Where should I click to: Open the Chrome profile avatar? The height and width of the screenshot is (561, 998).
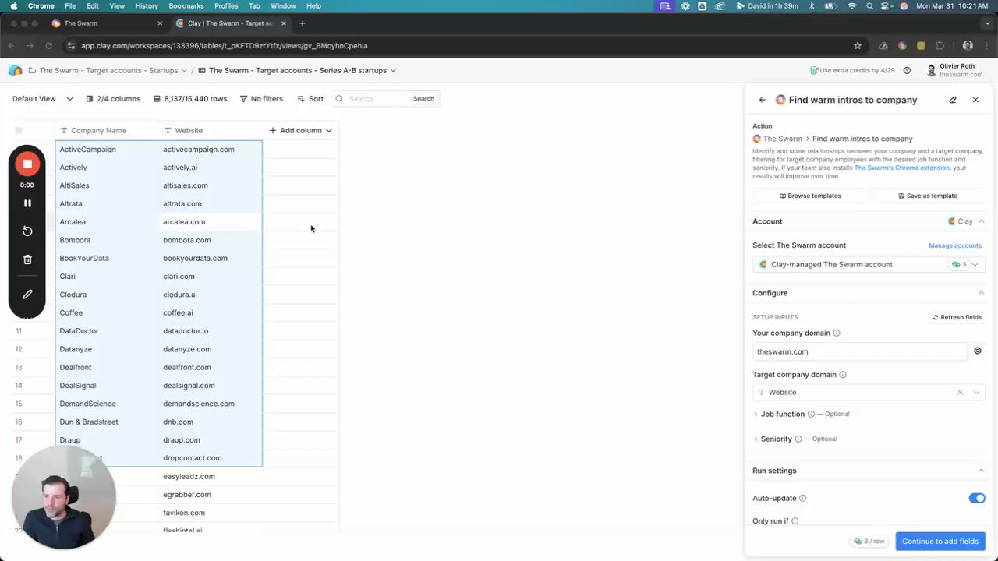click(x=968, y=45)
